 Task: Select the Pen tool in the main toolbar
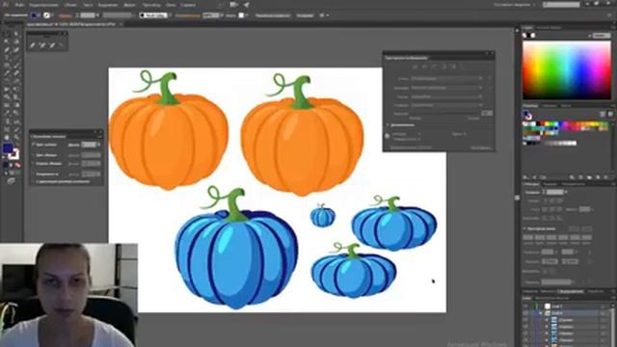7,49
